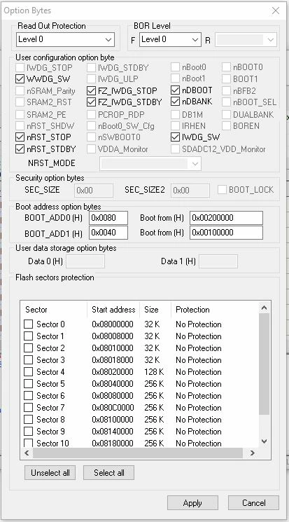289x522 pixels.
Task: Apply the option bytes settings
Action: 192,502
